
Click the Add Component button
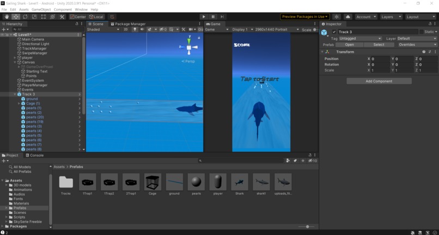click(379, 81)
